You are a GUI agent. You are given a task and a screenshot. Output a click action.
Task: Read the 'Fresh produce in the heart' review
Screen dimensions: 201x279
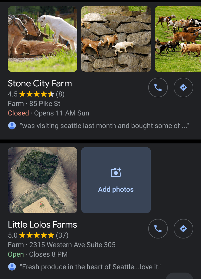click(x=91, y=267)
